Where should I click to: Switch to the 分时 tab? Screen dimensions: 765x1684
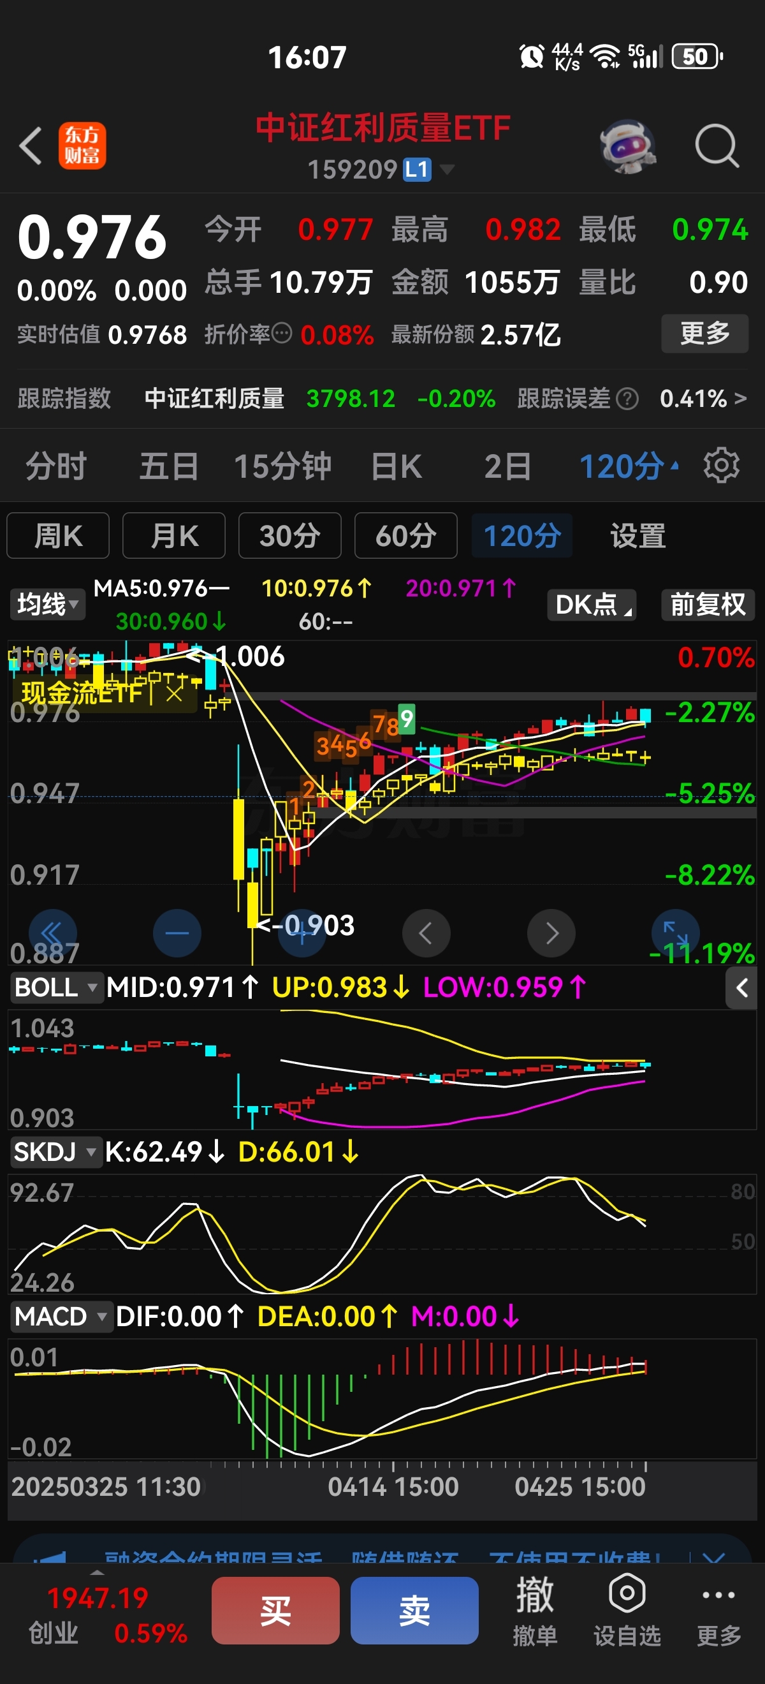(x=56, y=466)
